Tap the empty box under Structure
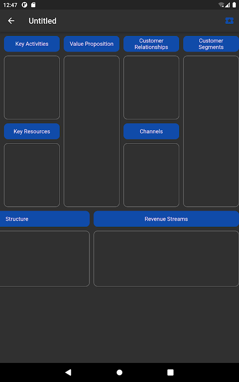This screenshot has width=239, height=382. tap(45, 258)
